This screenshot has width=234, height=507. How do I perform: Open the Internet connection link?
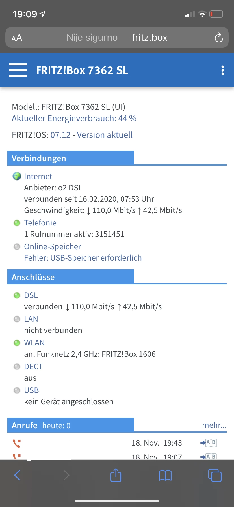pos(38,176)
